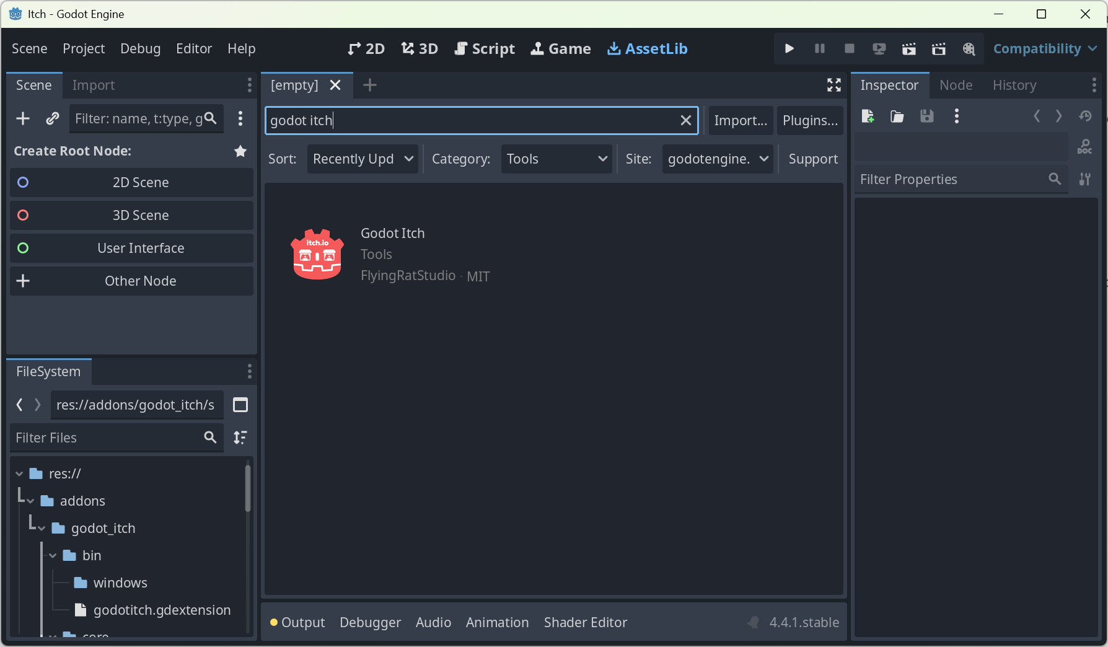Run the project with the Play button
Screen dimensions: 1108x647
point(789,48)
